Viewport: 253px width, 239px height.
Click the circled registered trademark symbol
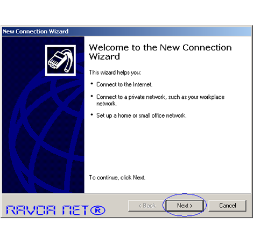point(98,210)
